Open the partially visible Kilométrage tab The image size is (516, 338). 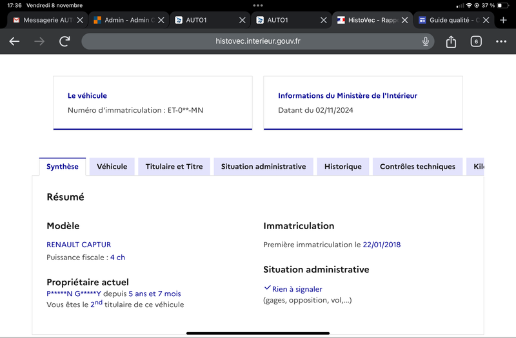pos(475,167)
